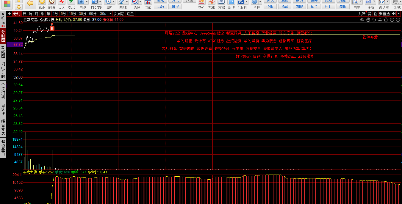Image resolution: width=402 pixels, height=204 pixels.
Task: Switch to the 日 daily period tab
Action: point(24,14)
